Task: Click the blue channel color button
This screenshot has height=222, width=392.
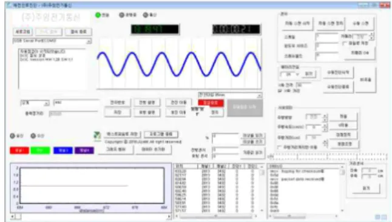Action: point(63,150)
